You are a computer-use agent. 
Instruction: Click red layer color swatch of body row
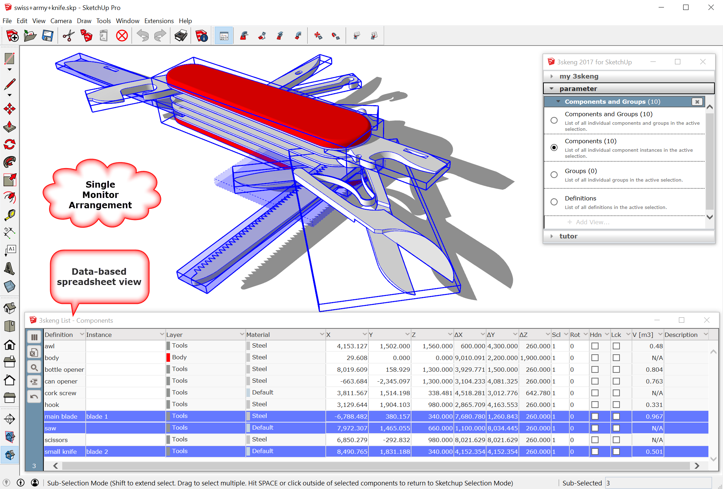point(168,358)
